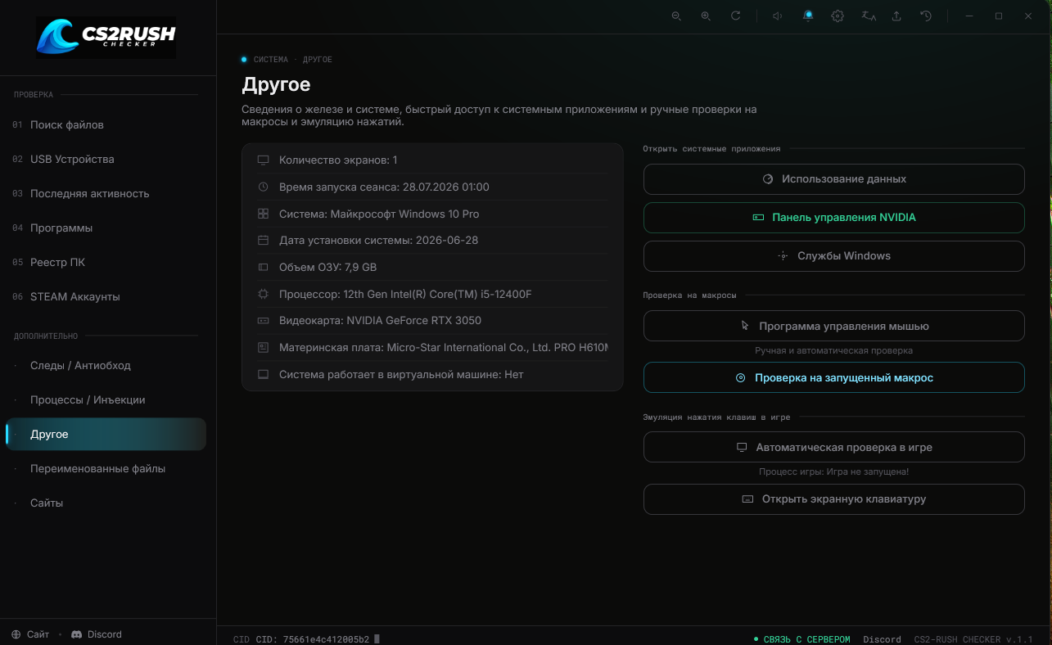The width and height of the screenshot is (1052, 645).
Task: Click the GPU icon beside Видеокарта
Action: pos(263,321)
